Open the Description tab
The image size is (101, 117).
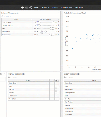[x=79, y=7]
